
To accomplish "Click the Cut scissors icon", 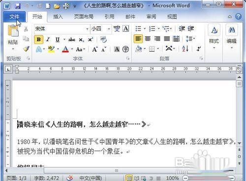I will [26, 29].
